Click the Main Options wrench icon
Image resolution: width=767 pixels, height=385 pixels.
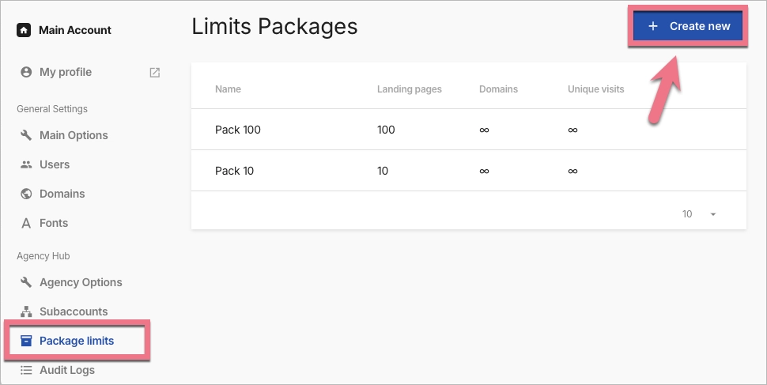26,135
